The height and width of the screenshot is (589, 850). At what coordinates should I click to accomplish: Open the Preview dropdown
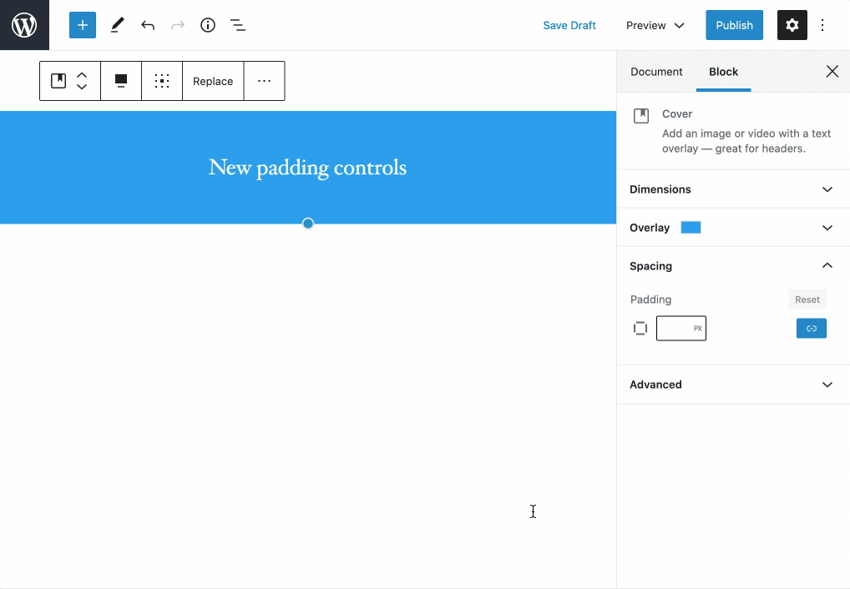tap(655, 26)
